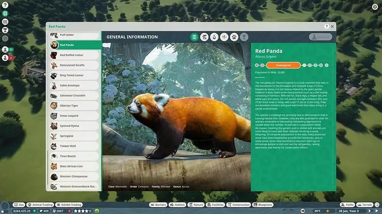Select Siberian Tiger in the animal list

[x=74, y=106]
